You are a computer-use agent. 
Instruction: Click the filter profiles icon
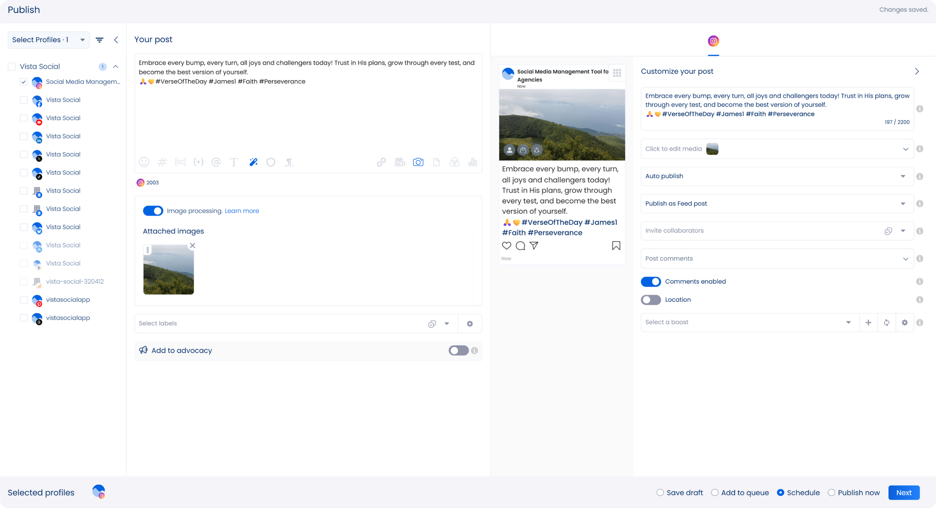(99, 40)
